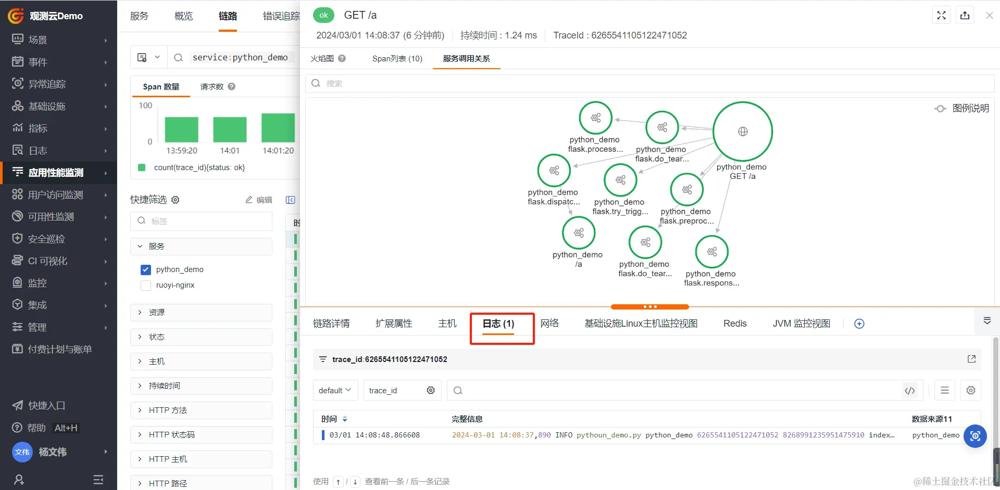The width and height of the screenshot is (1000, 490).
Task: Toggle the code query mode icon
Action: [910, 391]
